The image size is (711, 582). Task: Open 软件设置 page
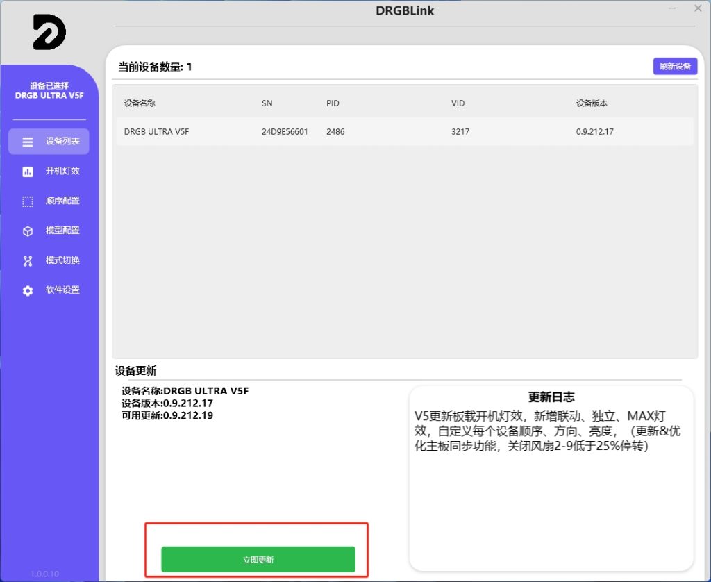(x=49, y=290)
